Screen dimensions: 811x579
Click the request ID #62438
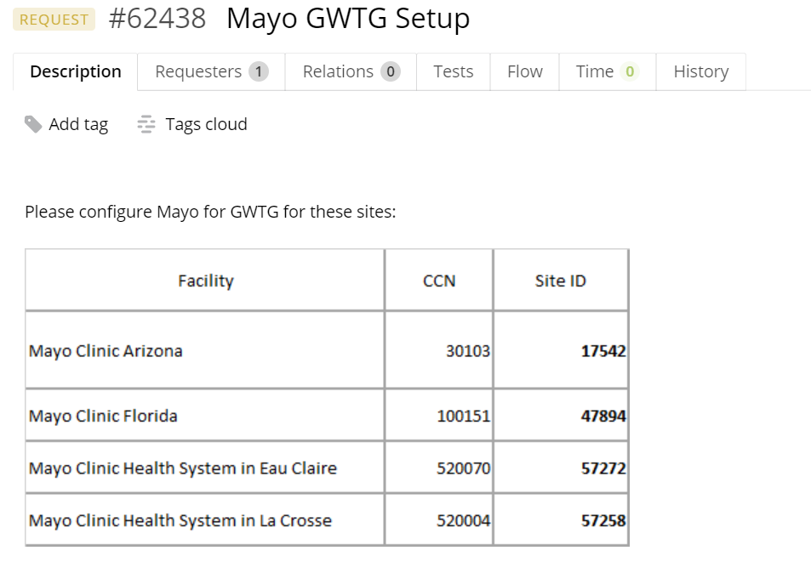[x=157, y=19]
